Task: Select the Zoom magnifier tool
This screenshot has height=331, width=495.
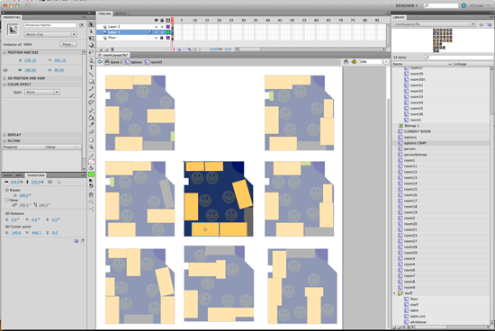Action: coord(91,147)
